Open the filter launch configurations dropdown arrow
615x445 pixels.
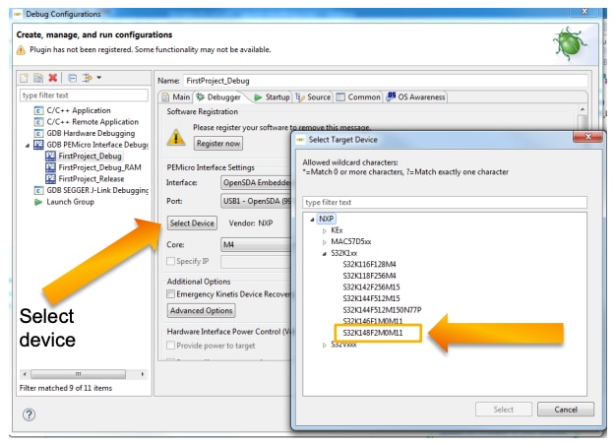pyautogui.click(x=100, y=77)
